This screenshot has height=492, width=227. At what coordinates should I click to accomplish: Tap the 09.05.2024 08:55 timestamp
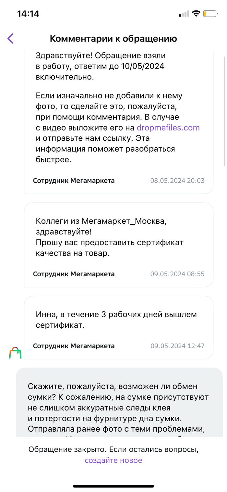point(177,274)
